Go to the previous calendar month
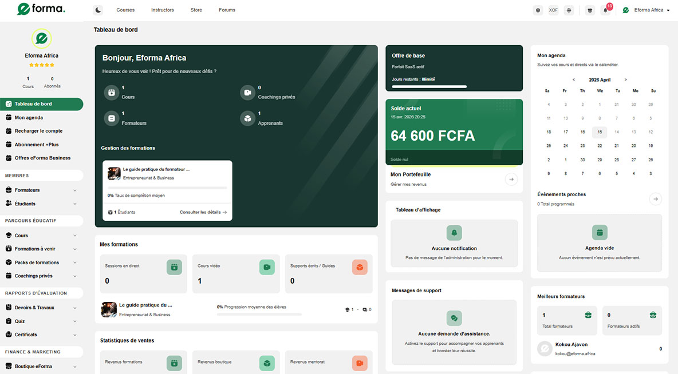 (574, 79)
